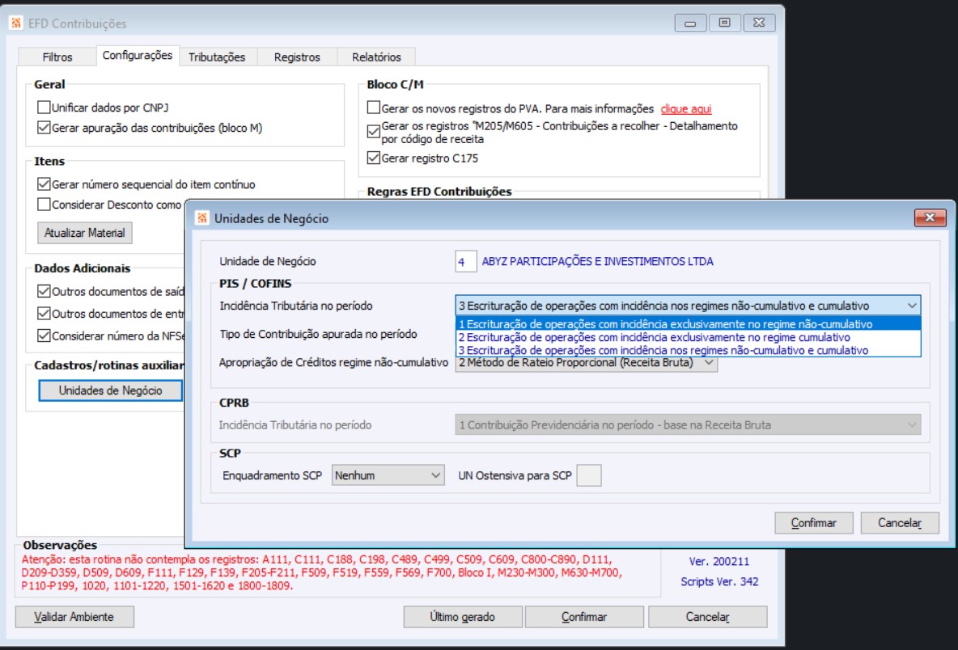Follow the clique aqui link
Viewport: 958px width, 650px height.
tap(686, 108)
